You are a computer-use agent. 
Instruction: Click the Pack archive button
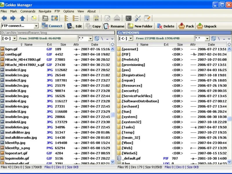tap(186, 26)
